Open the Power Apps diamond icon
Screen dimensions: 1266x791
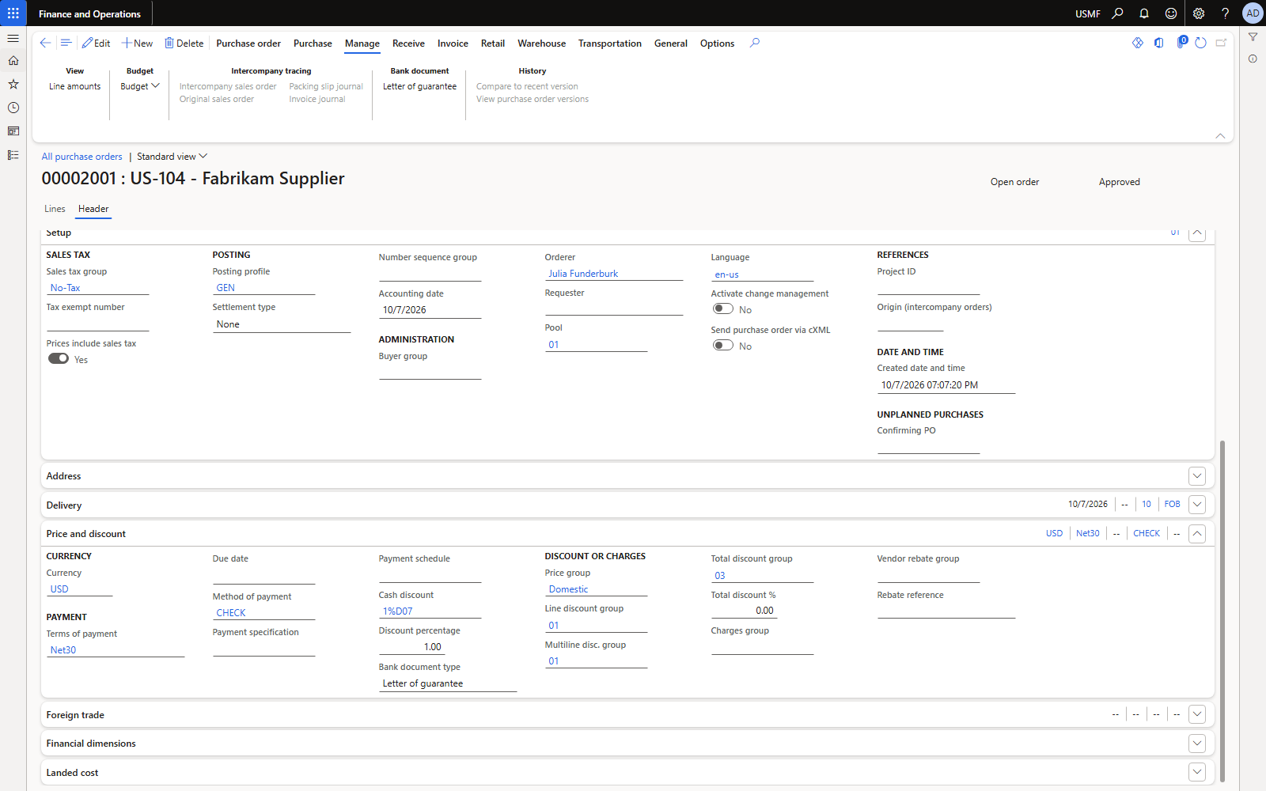click(1138, 43)
